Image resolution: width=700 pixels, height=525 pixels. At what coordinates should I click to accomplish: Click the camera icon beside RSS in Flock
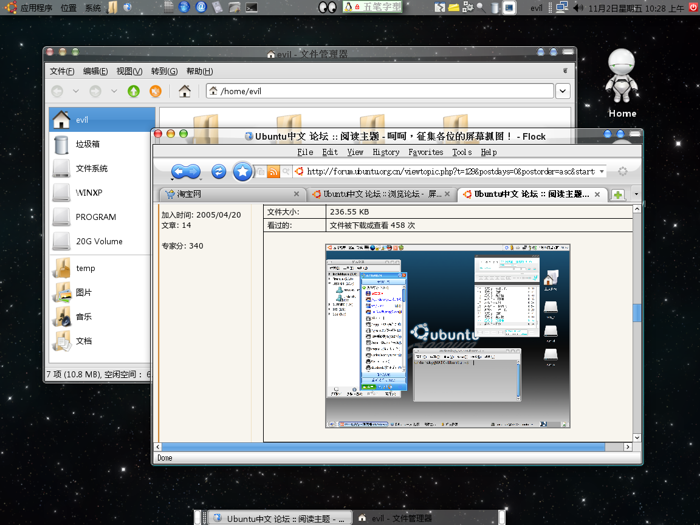click(261, 171)
